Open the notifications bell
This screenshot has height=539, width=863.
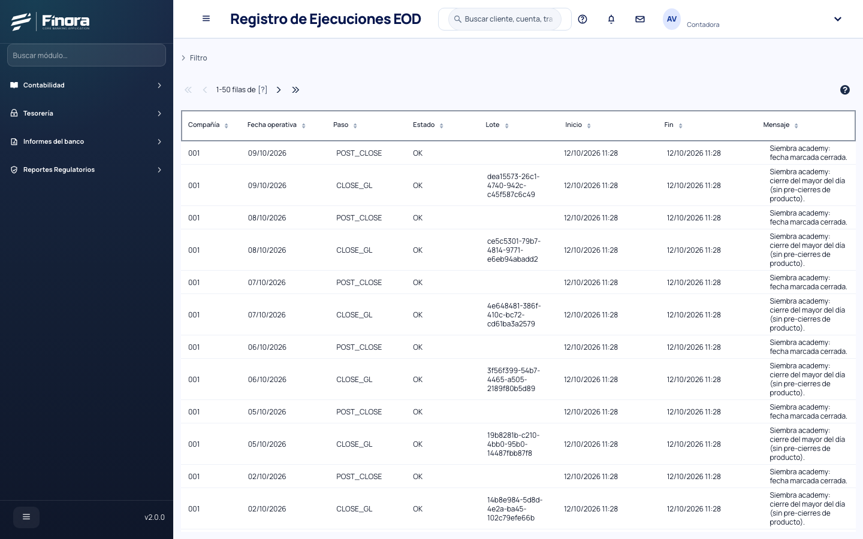611,19
